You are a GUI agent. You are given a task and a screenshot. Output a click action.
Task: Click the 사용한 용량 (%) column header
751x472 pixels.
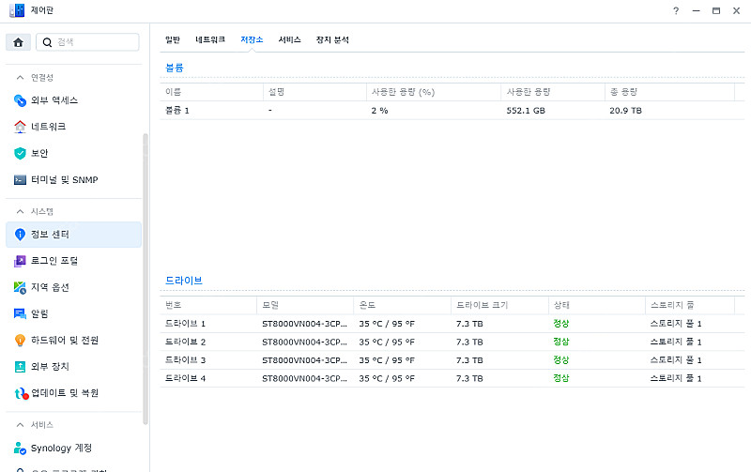pyautogui.click(x=434, y=92)
